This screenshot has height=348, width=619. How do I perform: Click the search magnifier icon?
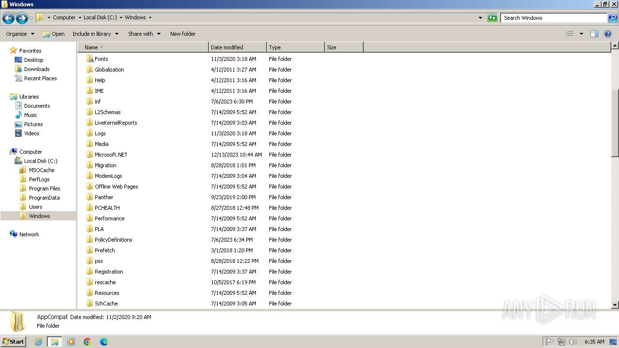click(x=612, y=18)
